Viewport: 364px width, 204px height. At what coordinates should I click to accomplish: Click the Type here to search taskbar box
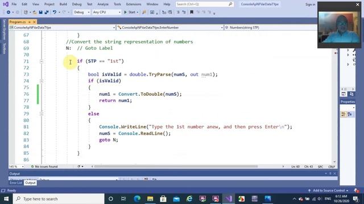(x=59, y=199)
